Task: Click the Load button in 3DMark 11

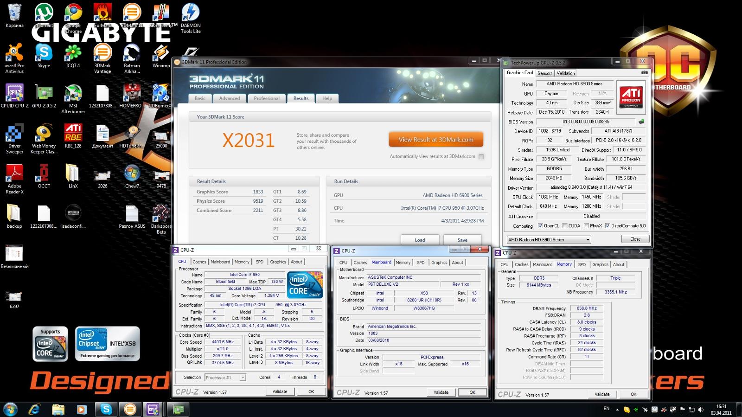Action: [x=420, y=240]
